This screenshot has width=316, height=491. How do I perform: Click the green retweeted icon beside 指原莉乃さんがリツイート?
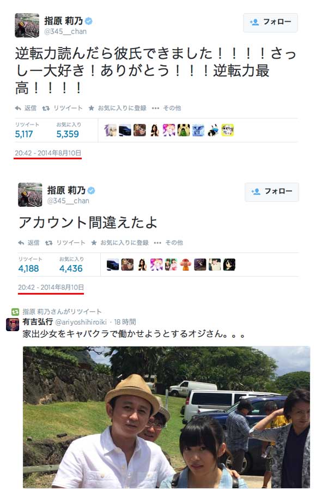coord(15,312)
